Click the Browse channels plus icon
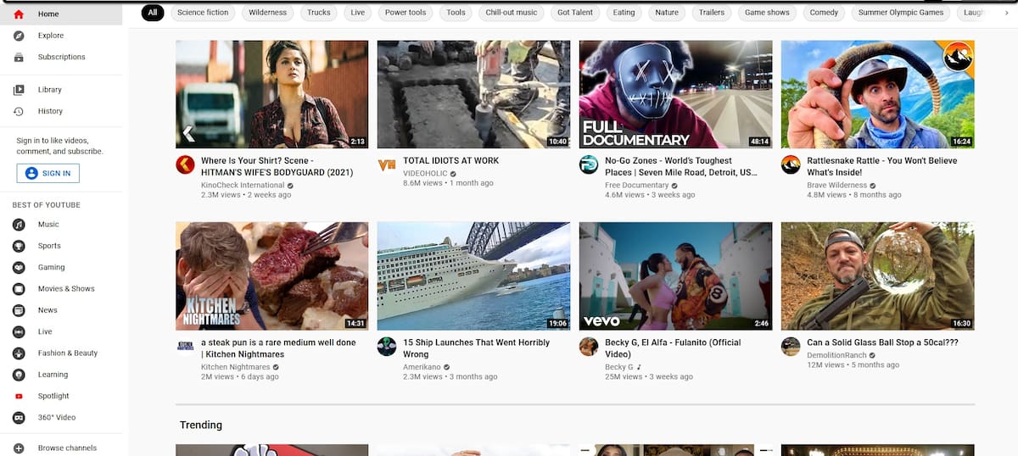This screenshot has height=456, width=1018. coord(19,448)
